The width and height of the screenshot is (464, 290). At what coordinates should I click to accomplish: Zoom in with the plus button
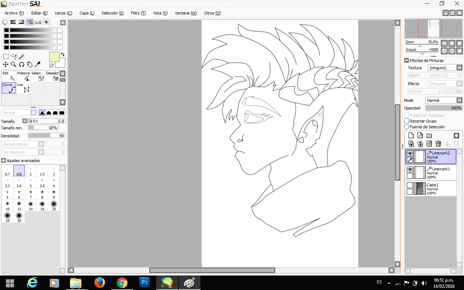452,43
